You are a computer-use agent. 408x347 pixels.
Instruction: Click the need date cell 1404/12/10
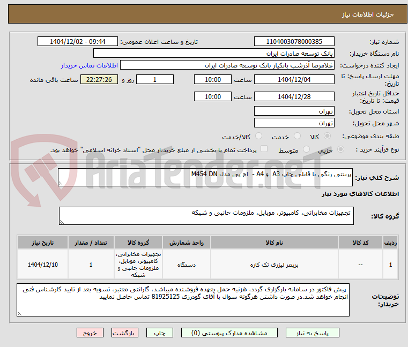point(43,265)
